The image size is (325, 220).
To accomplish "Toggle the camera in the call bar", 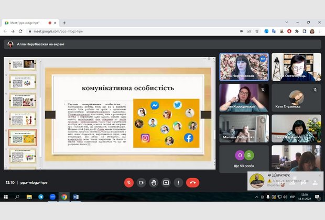I will coord(141,183).
